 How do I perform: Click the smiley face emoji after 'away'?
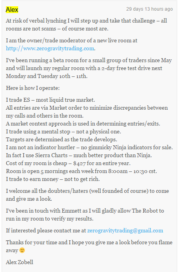click(22, 250)
